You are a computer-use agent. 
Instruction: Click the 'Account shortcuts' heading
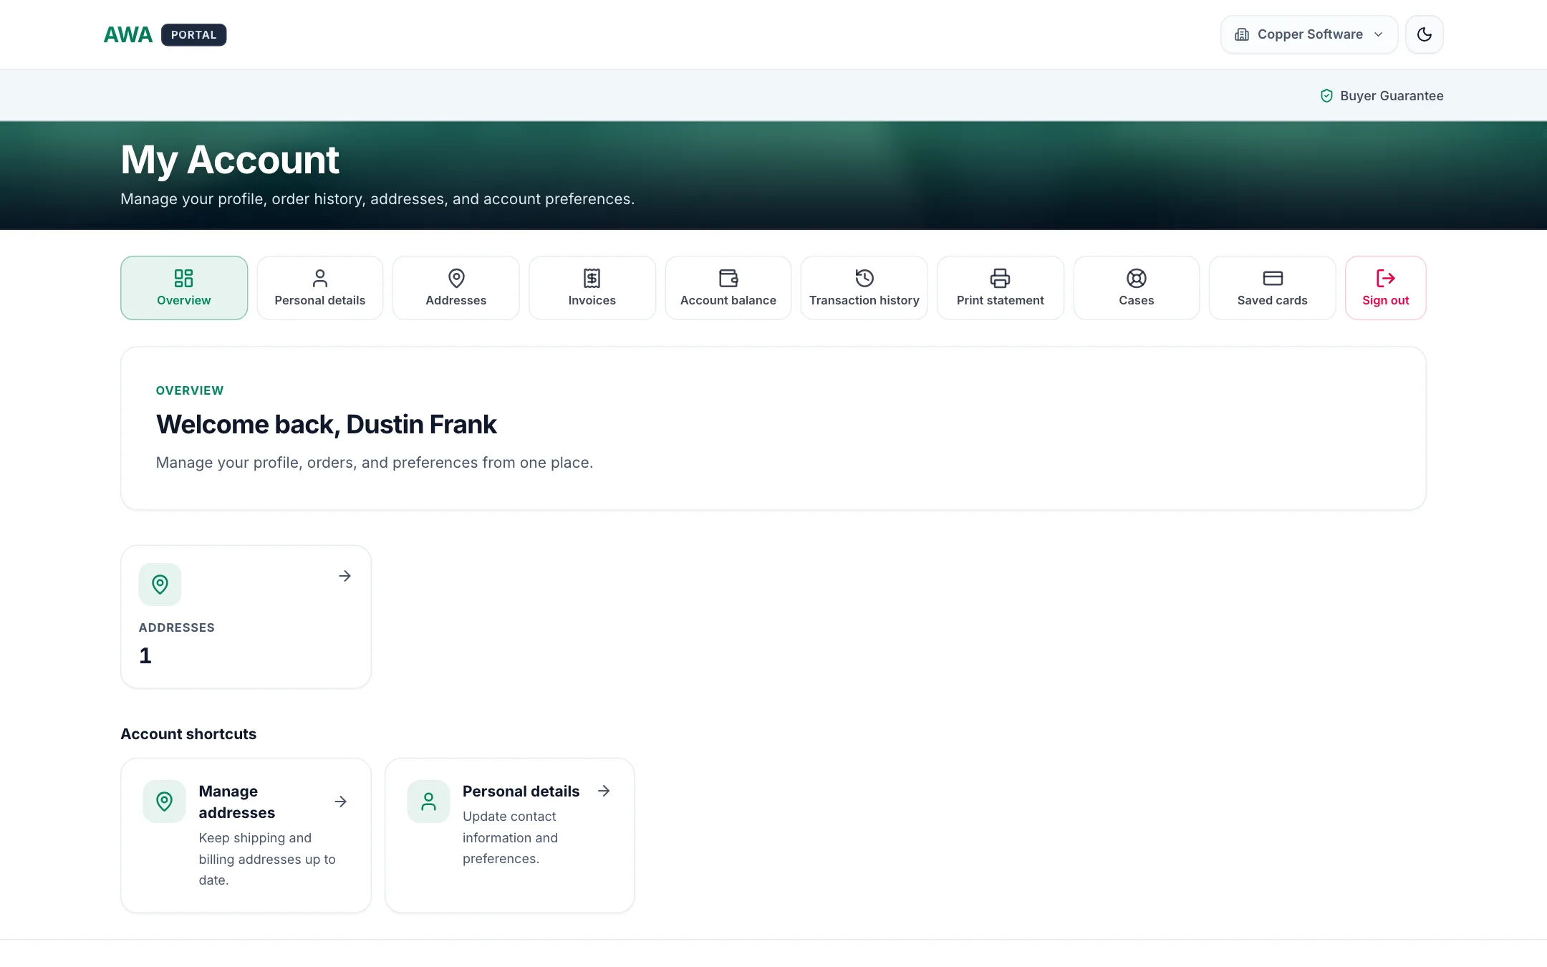[x=188, y=733]
